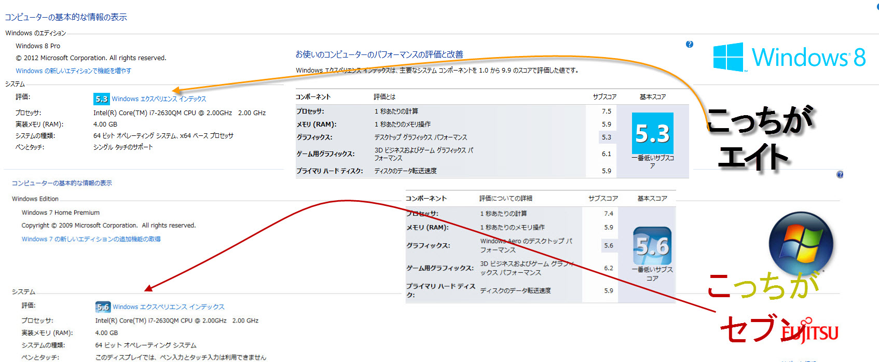Click Windows 7 の新しいエディションの追加機能の取得 link
Image resolution: width=879 pixels, height=362 pixels.
pyautogui.click(x=91, y=239)
